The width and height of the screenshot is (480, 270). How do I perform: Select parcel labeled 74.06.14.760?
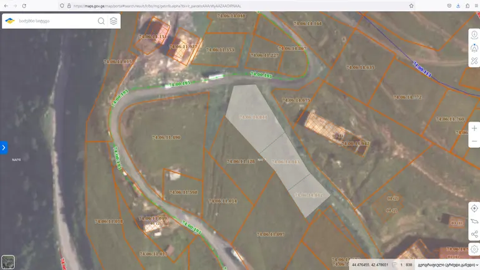click(x=450, y=119)
